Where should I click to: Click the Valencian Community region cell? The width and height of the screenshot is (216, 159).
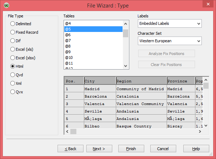[x=141, y=104]
